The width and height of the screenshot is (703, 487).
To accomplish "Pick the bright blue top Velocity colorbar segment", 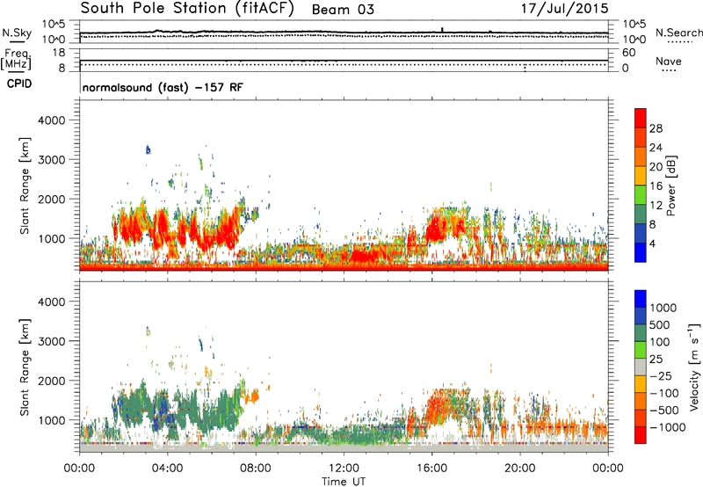I will pyautogui.click(x=641, y=299).
